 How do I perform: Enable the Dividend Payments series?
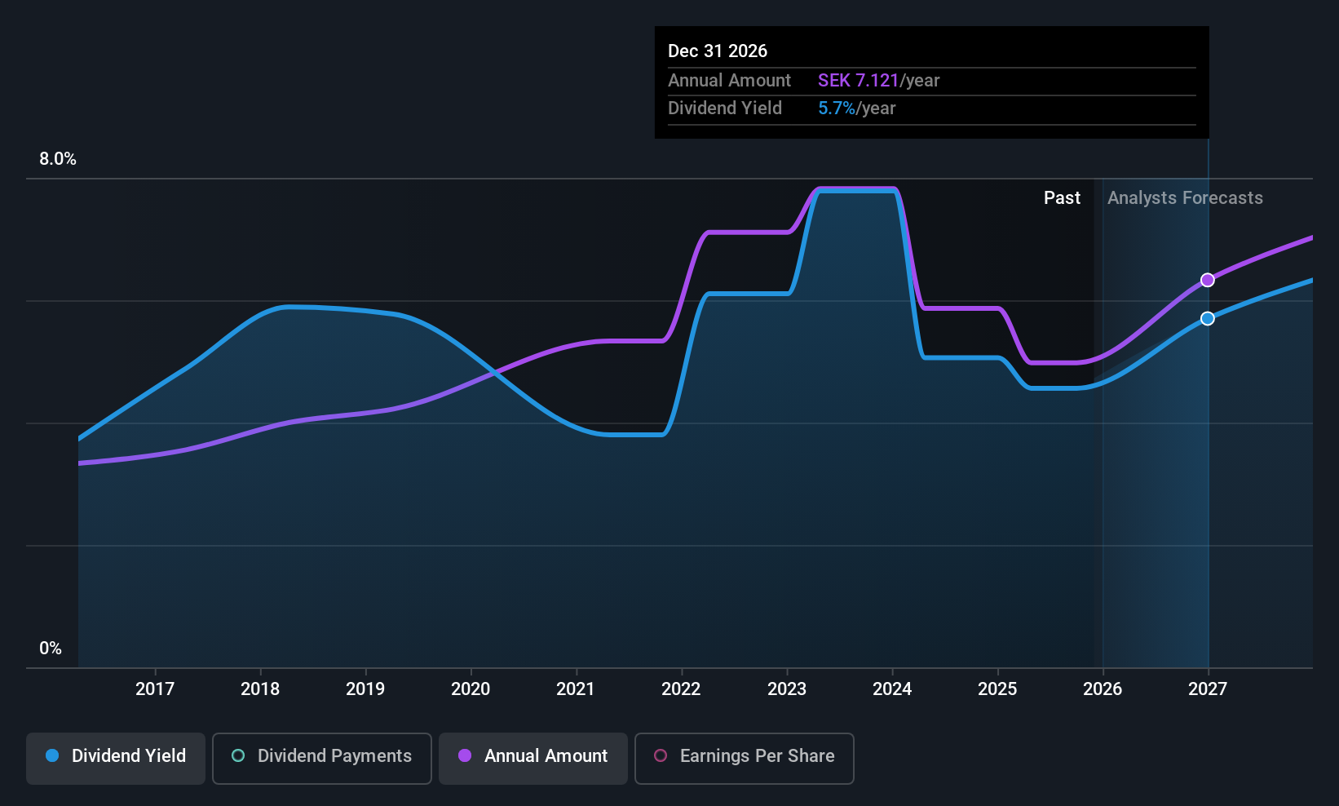[x=321, y=758]
